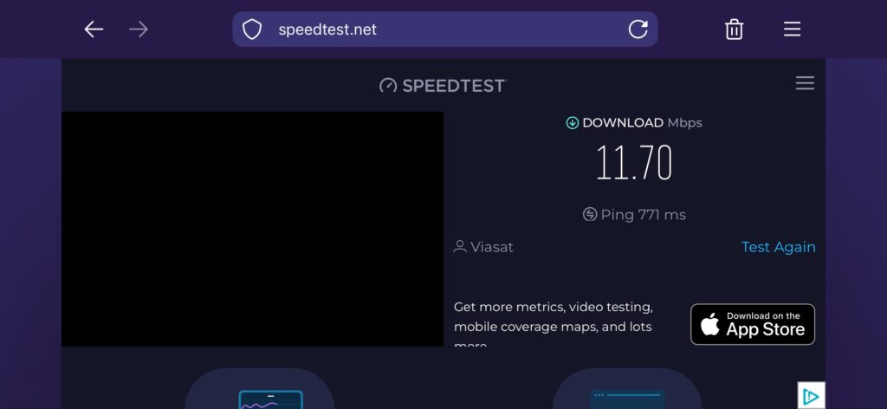This screenshot has height=409, width=887.
Task: Open the tracking protection shield
Action: (x=252, y=29)
